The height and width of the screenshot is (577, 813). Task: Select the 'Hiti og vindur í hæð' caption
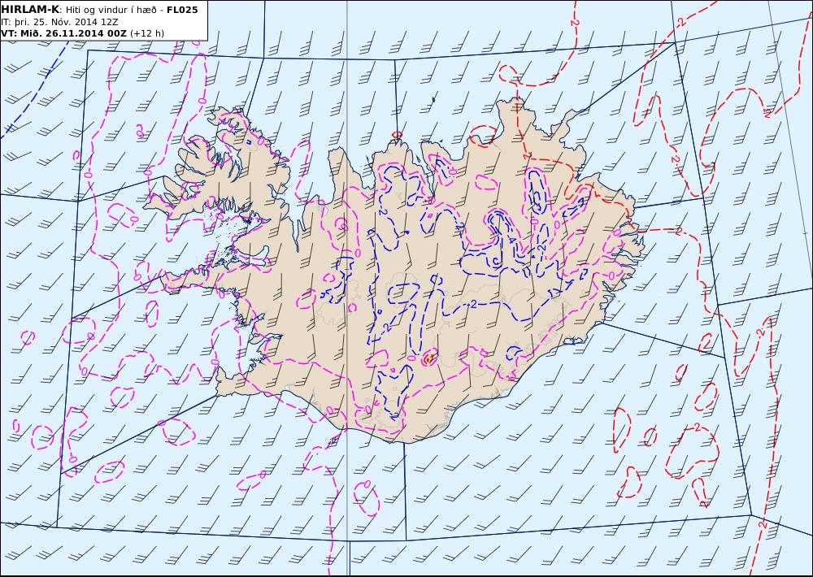coord(111,10)
